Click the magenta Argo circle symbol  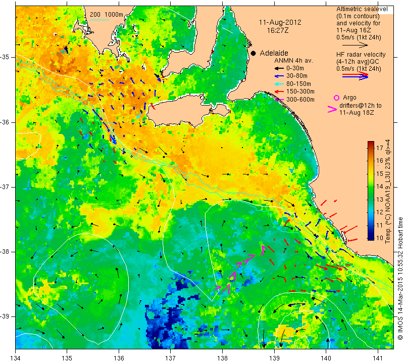click(x=336, y=98)
